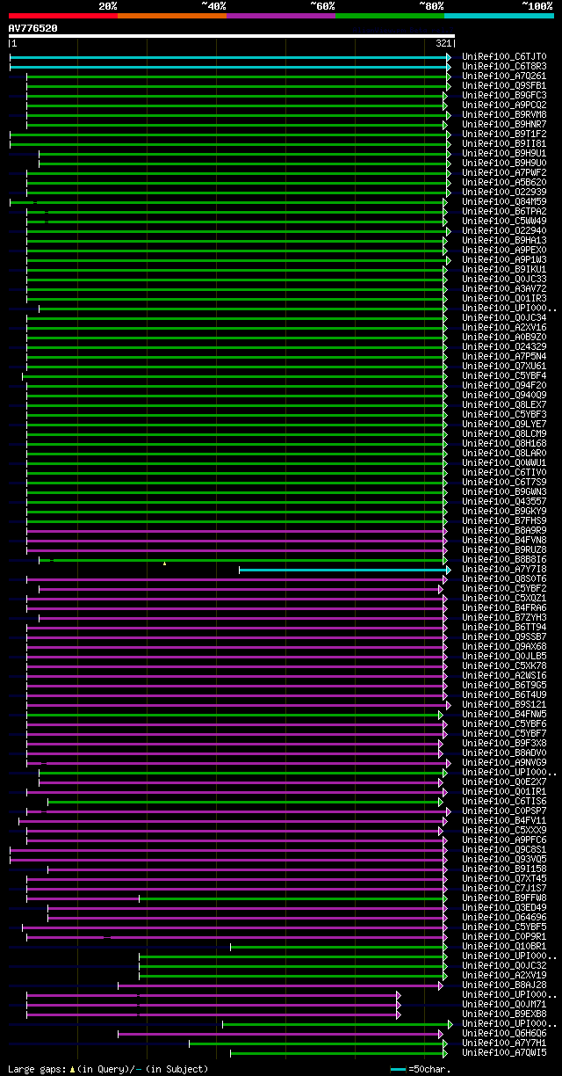The height and width of the screenshot is (1076, 562).
Task: Click the purple ~60% legend segment
Action: click(x=281, y=16)
